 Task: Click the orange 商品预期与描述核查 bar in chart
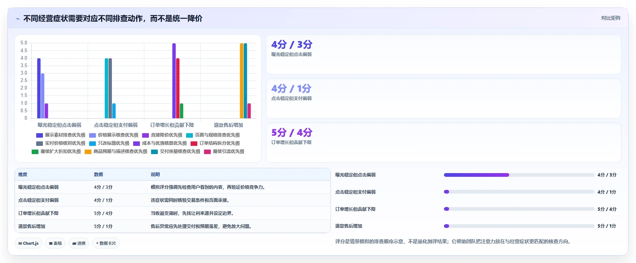[241, 81]
